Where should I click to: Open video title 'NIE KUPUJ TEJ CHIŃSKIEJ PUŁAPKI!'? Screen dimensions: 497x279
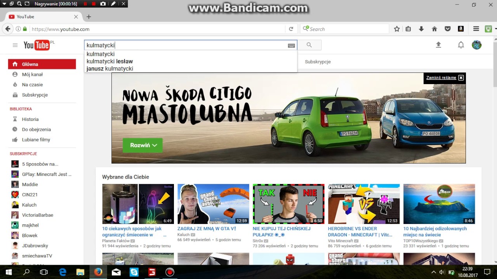click(282, 232)
